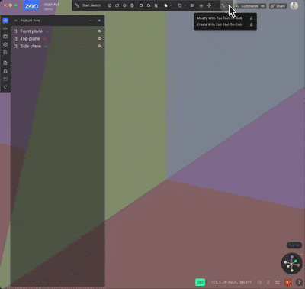The width and height of the screenshot is (305, 289).
Task: Toggle Front plane visibility eye
Action: click(x=99, y=31)
